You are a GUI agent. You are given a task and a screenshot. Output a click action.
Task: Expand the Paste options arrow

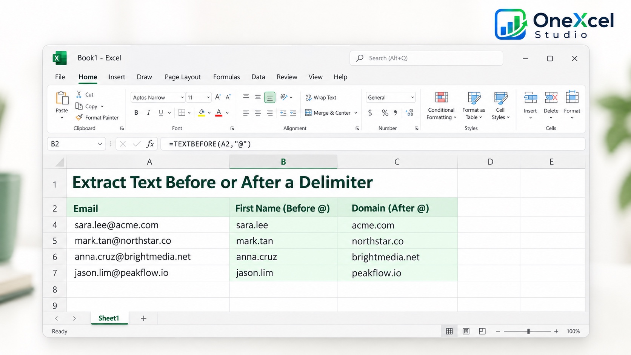(62, 118)
